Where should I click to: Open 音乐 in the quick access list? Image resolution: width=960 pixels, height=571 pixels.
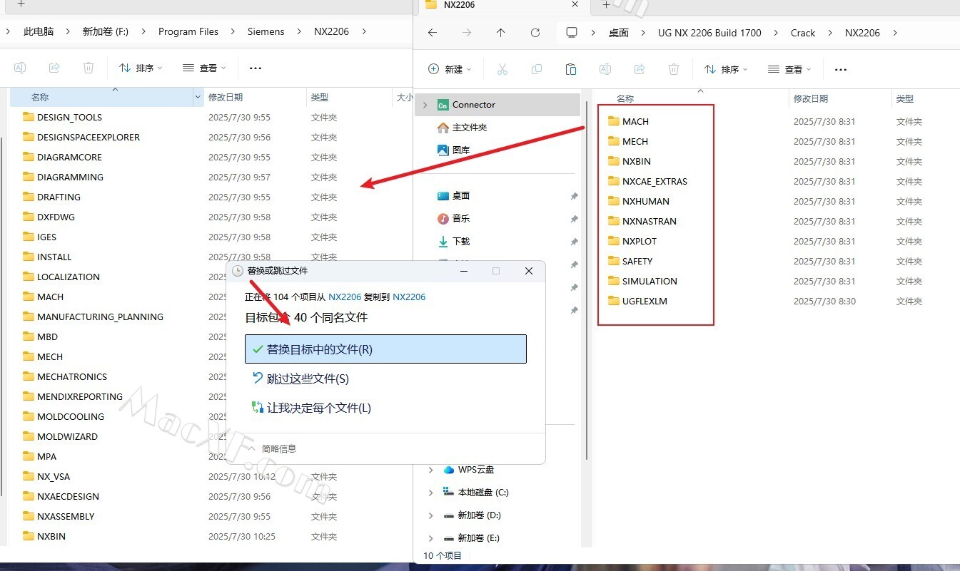[453, 219]
